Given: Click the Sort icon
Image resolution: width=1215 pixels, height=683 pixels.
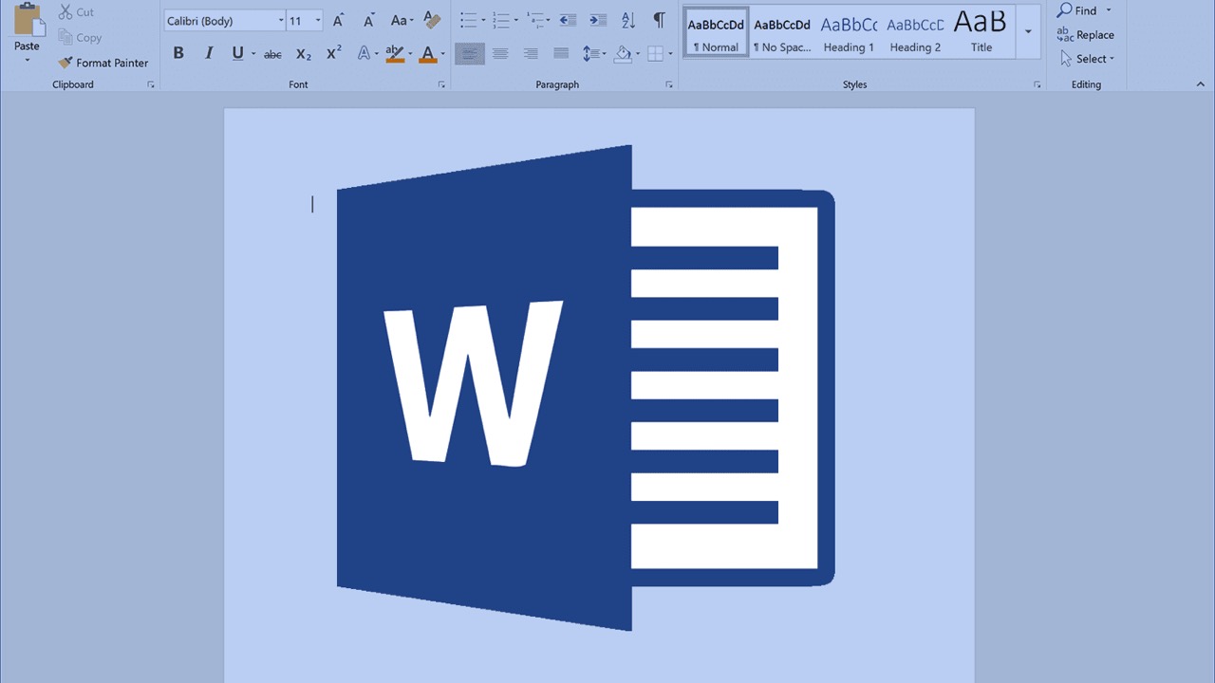Looking at the screenshot, I should [628, 20].
